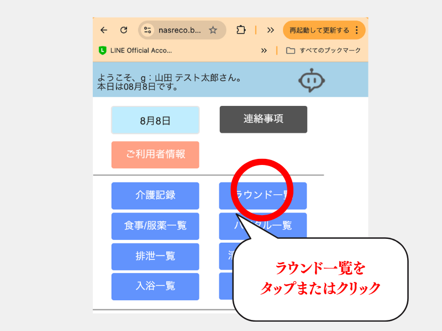The image size is (442, 331).
Task: Open the site information icon
Action: pos(148,30)
